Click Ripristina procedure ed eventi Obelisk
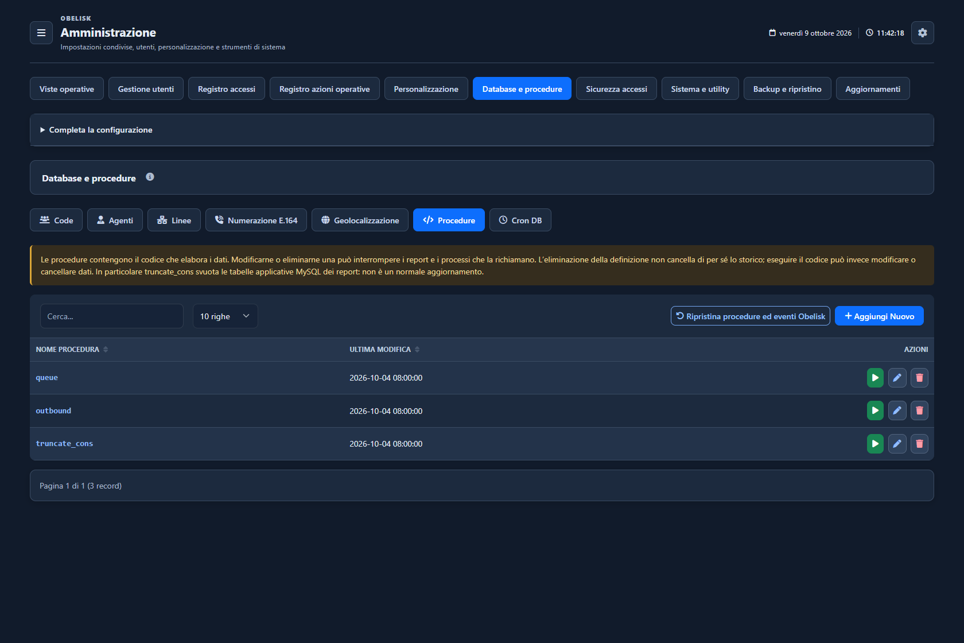 point(751,316)
